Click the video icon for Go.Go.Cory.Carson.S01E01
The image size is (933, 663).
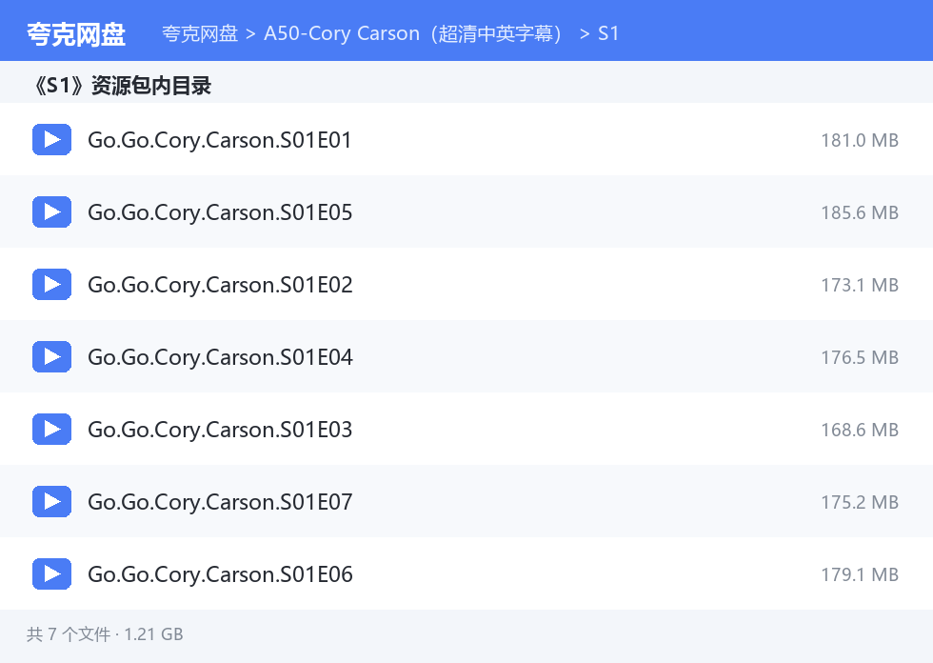coord(51,139)
